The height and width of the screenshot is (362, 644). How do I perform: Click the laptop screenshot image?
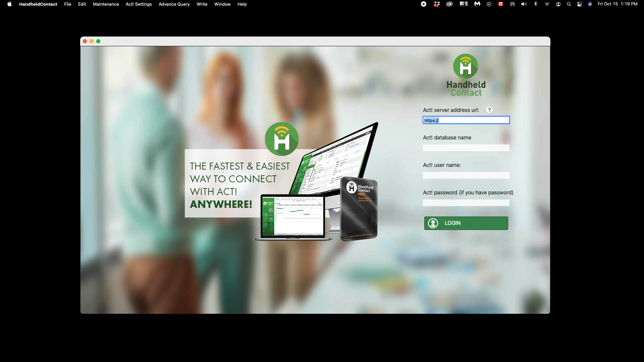pos(293,217)
